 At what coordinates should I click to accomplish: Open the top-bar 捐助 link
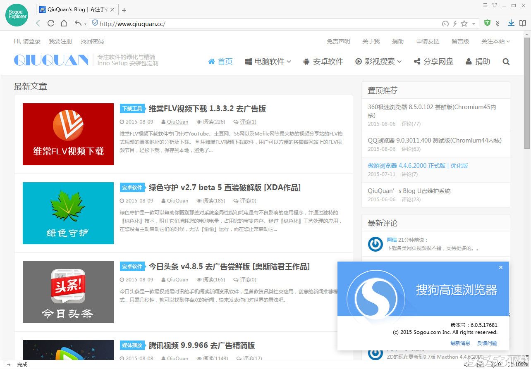398,41
